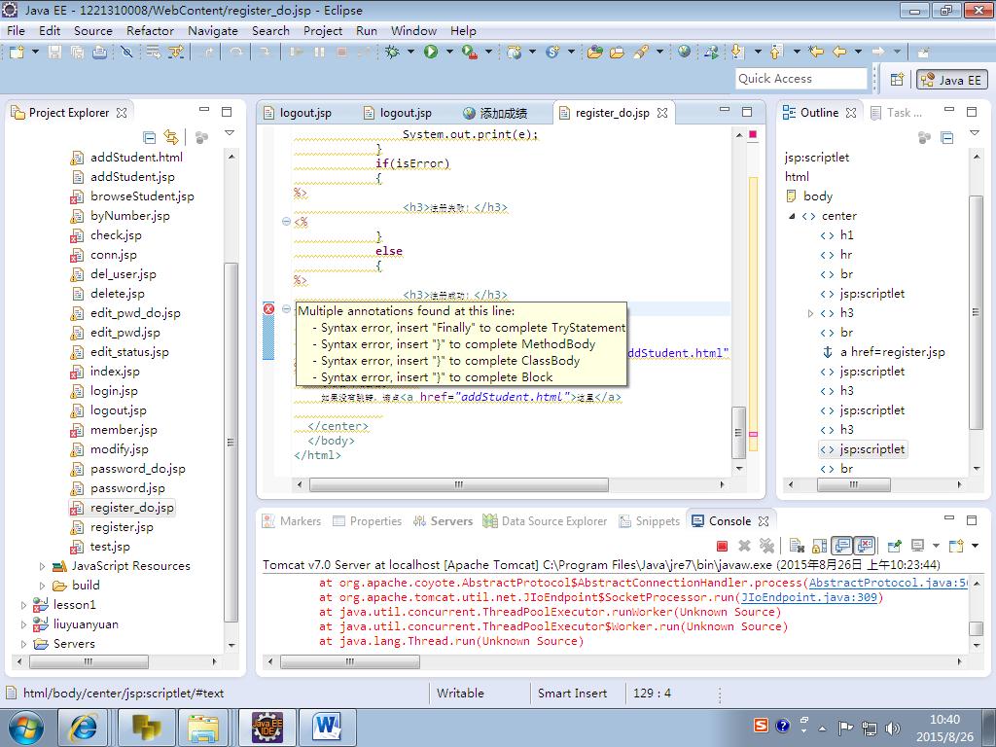The image size is (996, 747).
Task: Click Collapse All in Project Explorer
Action: coord(149,137)
